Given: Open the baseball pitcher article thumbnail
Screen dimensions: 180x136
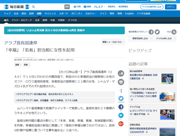Looking at the screenshot, I should tap(167, 79).
